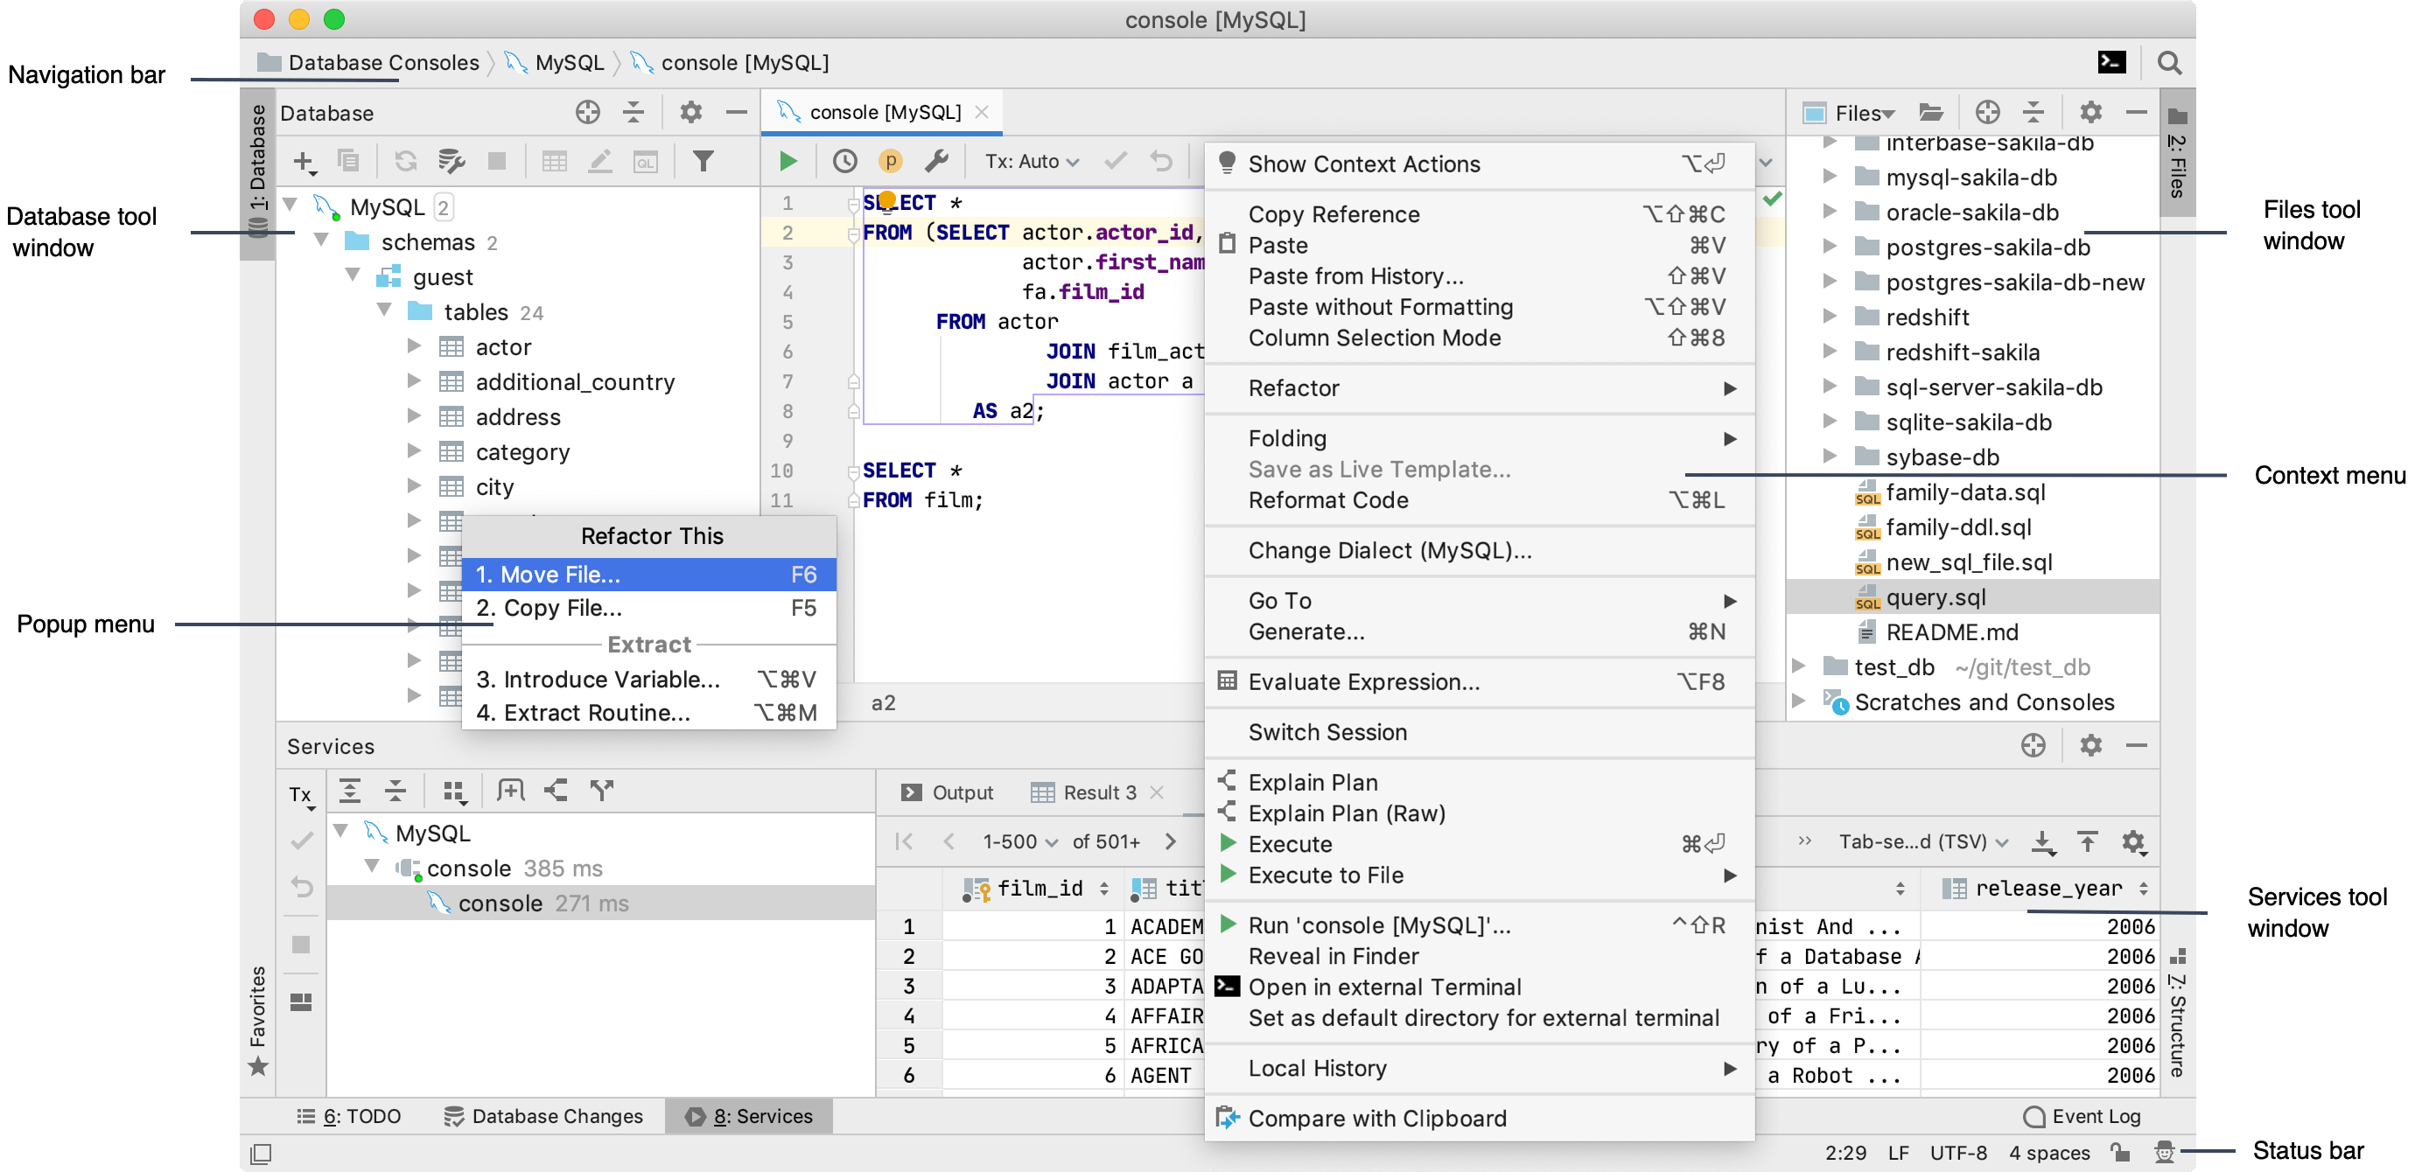Viewport: 2422px width, 1172px height.
Task: Click the 8: Services bottom button
Action: click(x=748, y=1116)
